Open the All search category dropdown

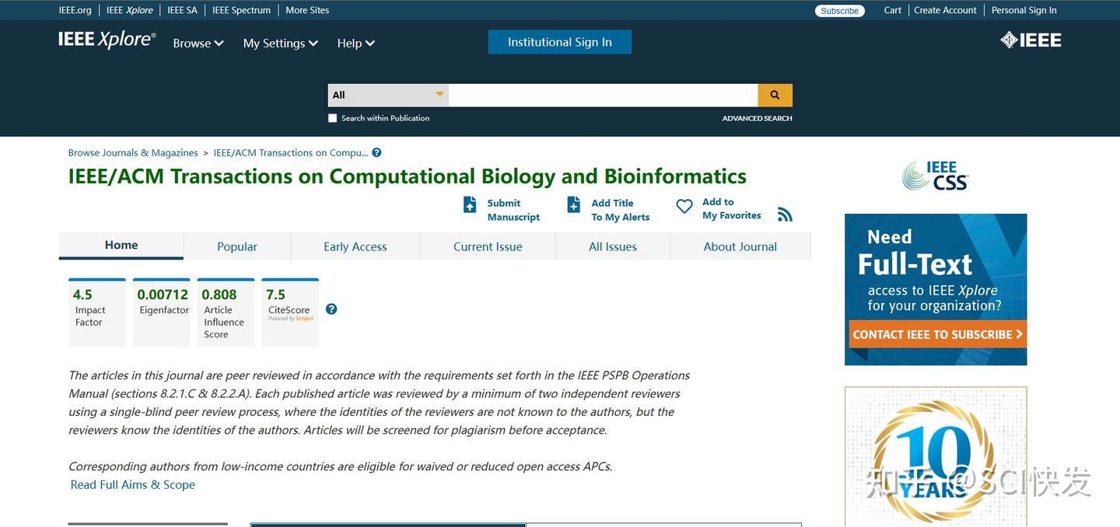(387, 94)
